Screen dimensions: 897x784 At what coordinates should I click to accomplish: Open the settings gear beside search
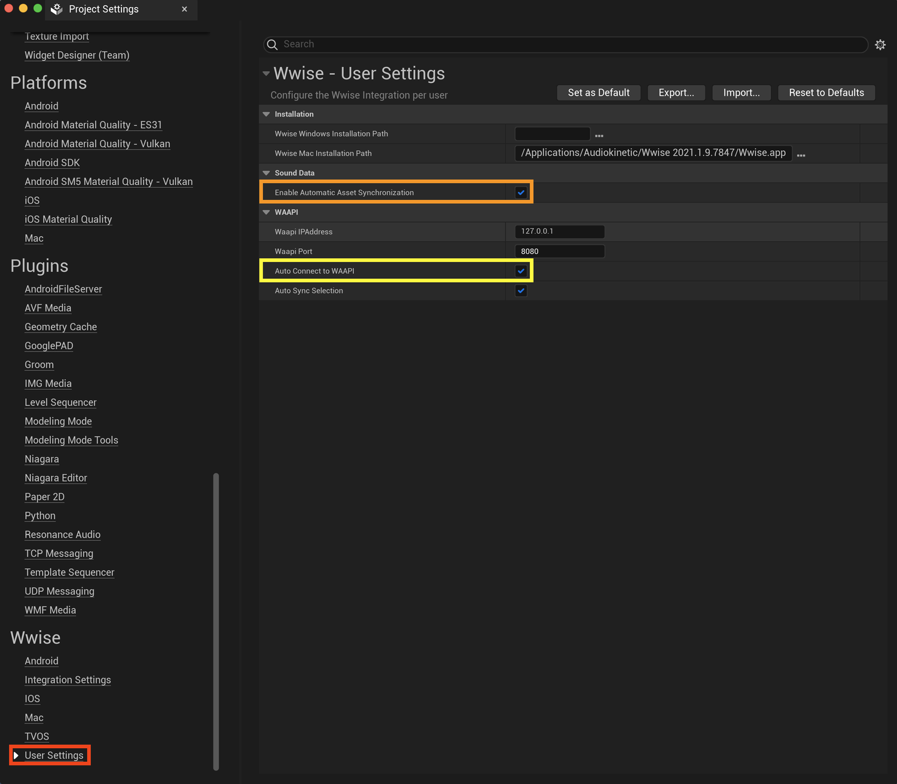tap(880, 45)
